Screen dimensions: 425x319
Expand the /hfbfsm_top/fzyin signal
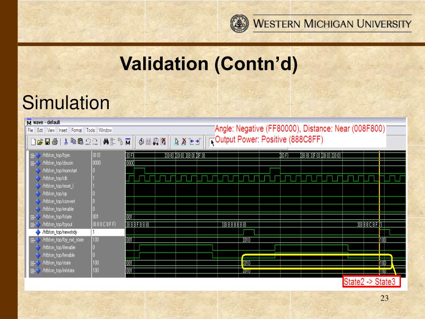pos(32,156)
